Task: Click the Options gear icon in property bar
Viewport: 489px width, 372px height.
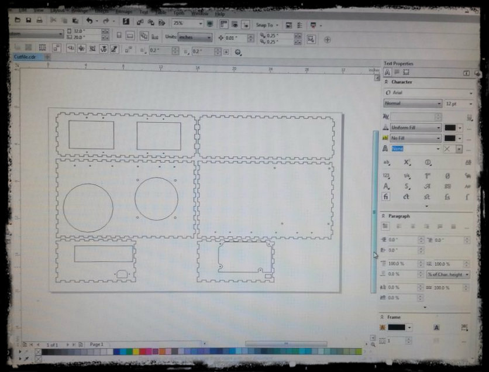Action: [x=237, y=53]
